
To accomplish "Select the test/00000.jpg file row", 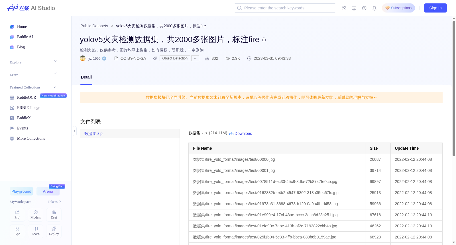I will coord(315,159).
